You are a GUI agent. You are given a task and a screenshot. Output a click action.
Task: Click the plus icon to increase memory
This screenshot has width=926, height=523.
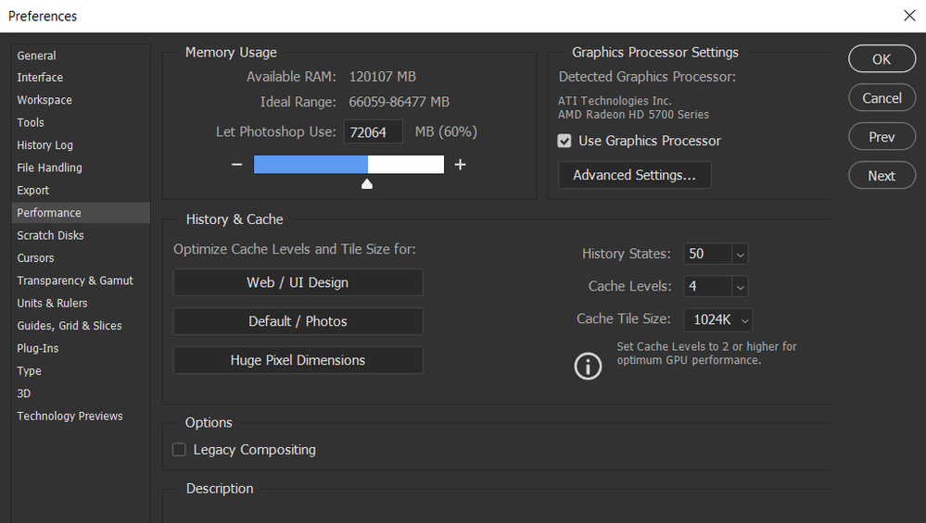tap(460, 165)
